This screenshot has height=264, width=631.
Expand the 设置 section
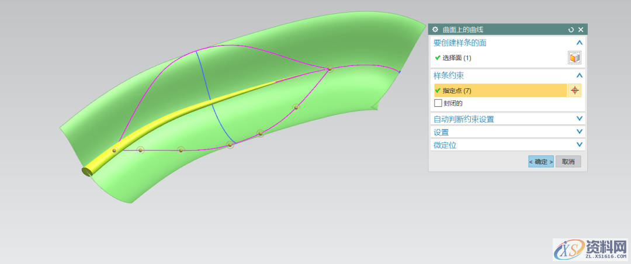(x=579, y=131)
